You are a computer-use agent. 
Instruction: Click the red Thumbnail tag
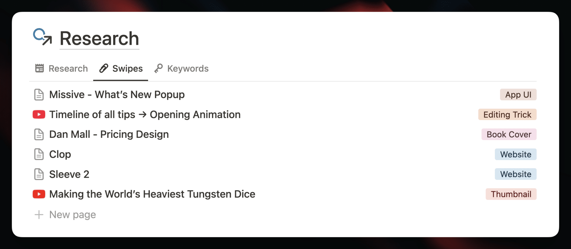pyautogui.click(x=511, y=194)
